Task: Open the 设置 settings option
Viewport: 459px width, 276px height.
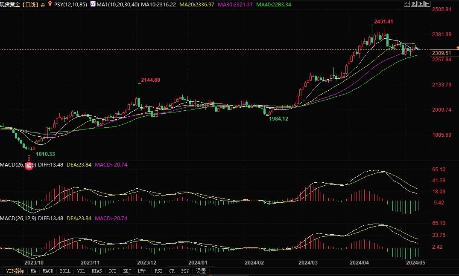Action: tap(200, 270)
